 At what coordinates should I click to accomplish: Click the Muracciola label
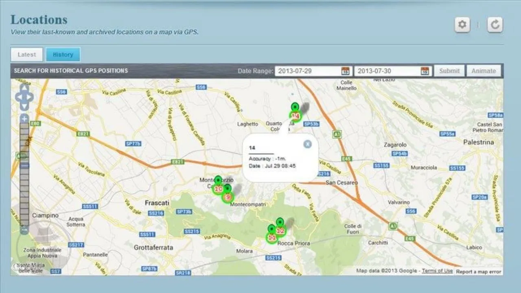point(424,168)
